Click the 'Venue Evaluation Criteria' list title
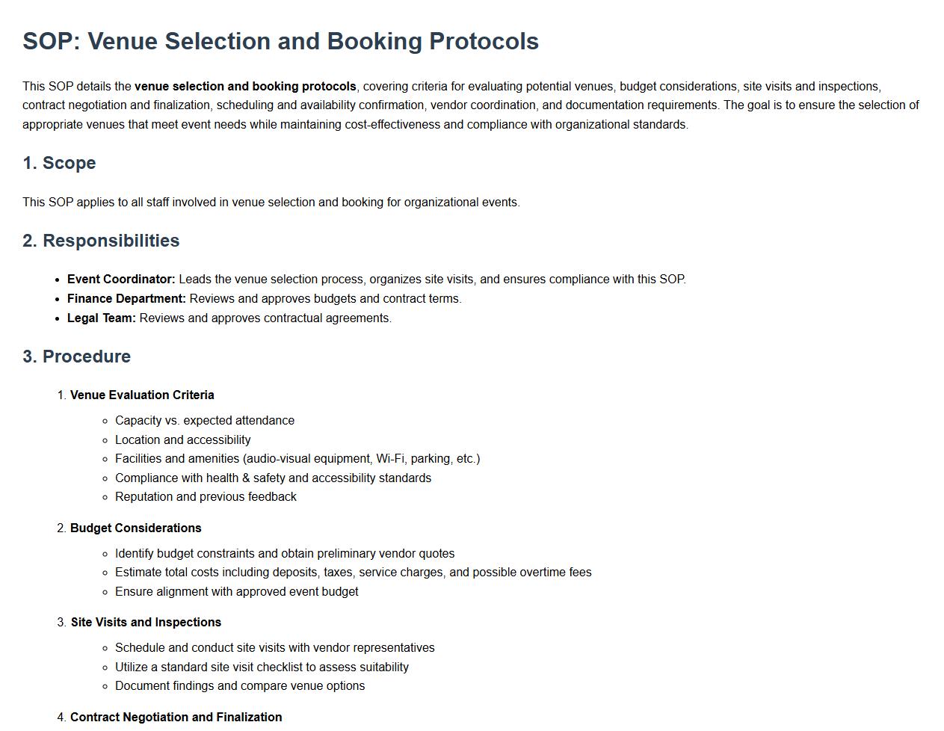This screenshot has height=731, width=944. (142, 395)
